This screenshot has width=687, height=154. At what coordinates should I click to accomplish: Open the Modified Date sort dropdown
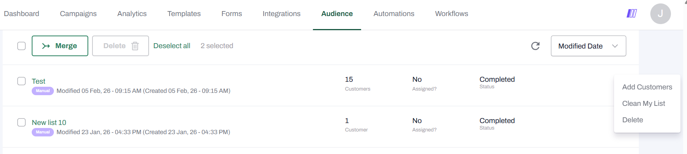580,46
